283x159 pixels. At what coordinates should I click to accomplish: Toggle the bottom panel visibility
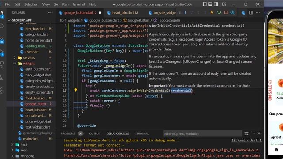[210, 4]
